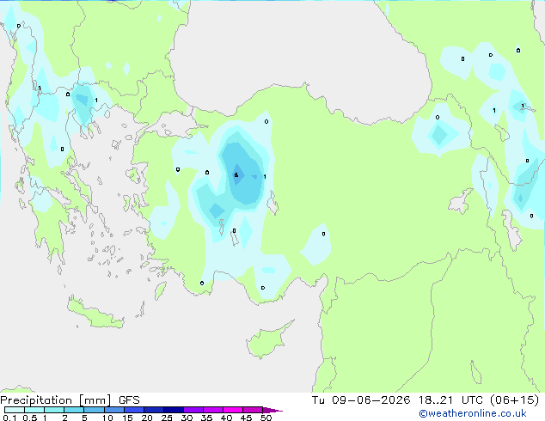This screenshot has width=545, height=421.
Task: Click the 0.5–1 mm legend color swatch
Action: point(34,410)
